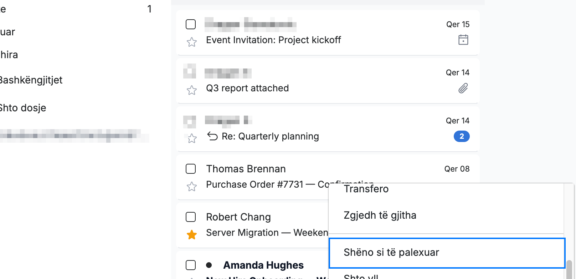Star the Re: Quarterly planning email

(x=192, y=138)
